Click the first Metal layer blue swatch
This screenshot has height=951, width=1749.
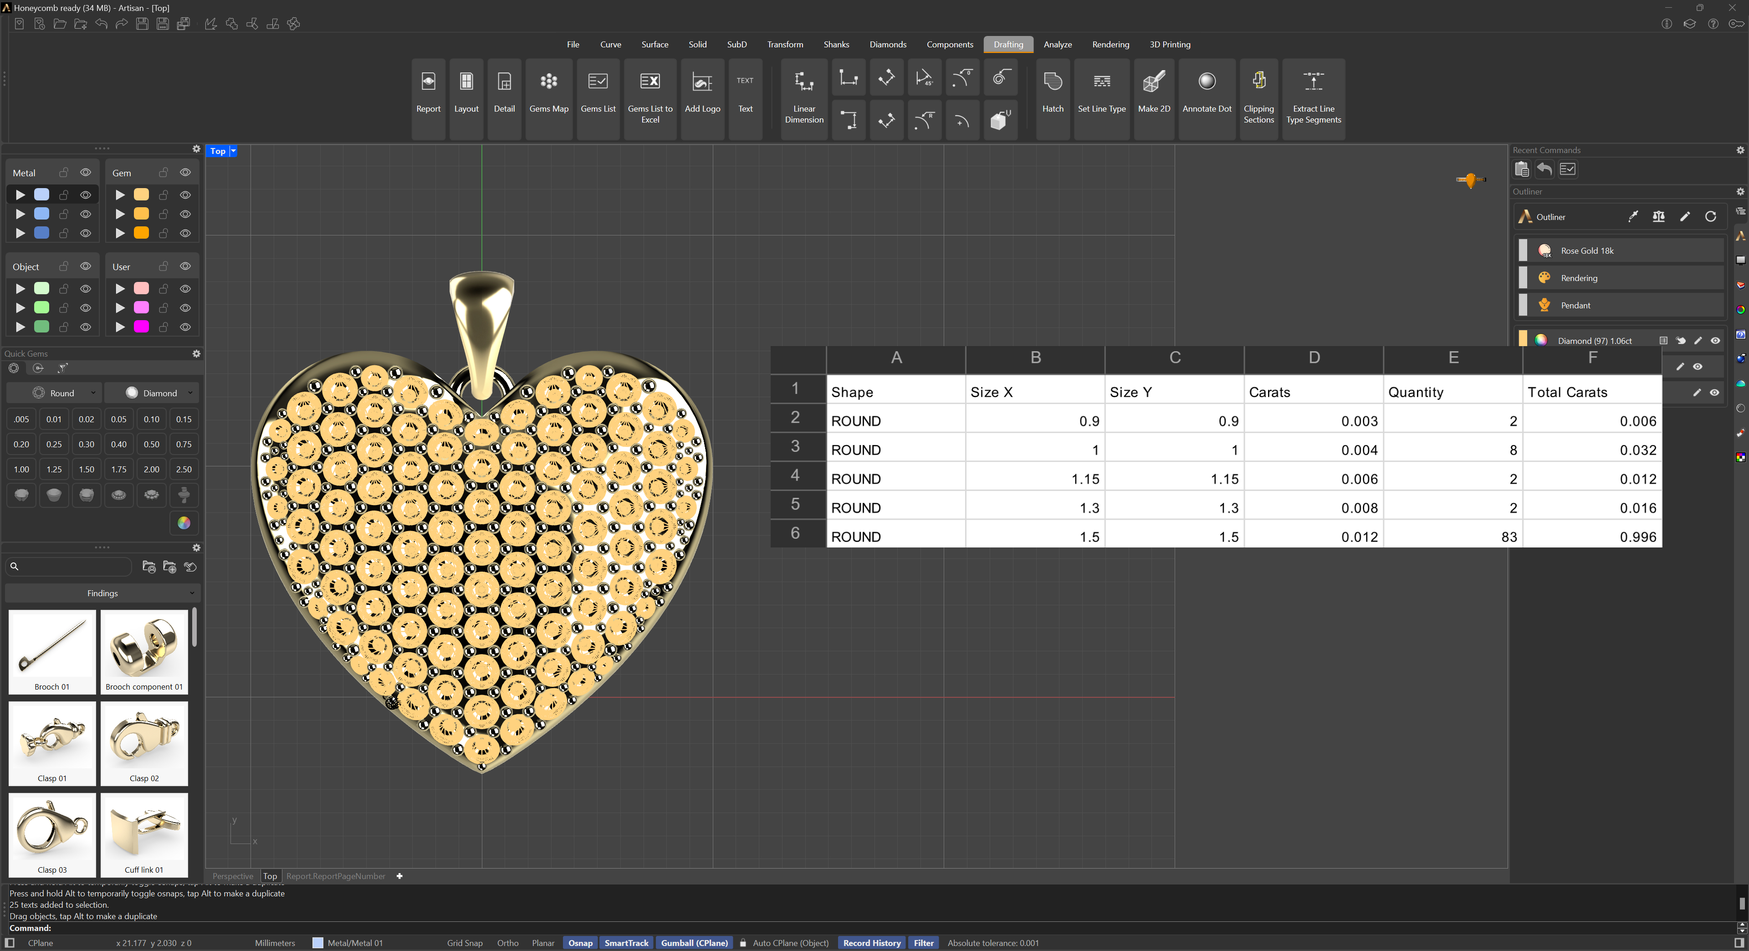[41, 195]
